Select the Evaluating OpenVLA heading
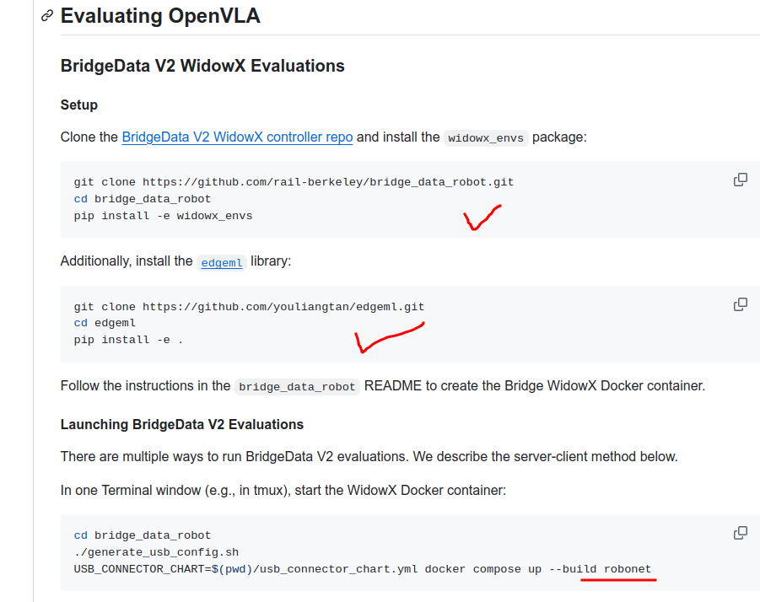Screen dimensions: 760x602 point(160,15)
